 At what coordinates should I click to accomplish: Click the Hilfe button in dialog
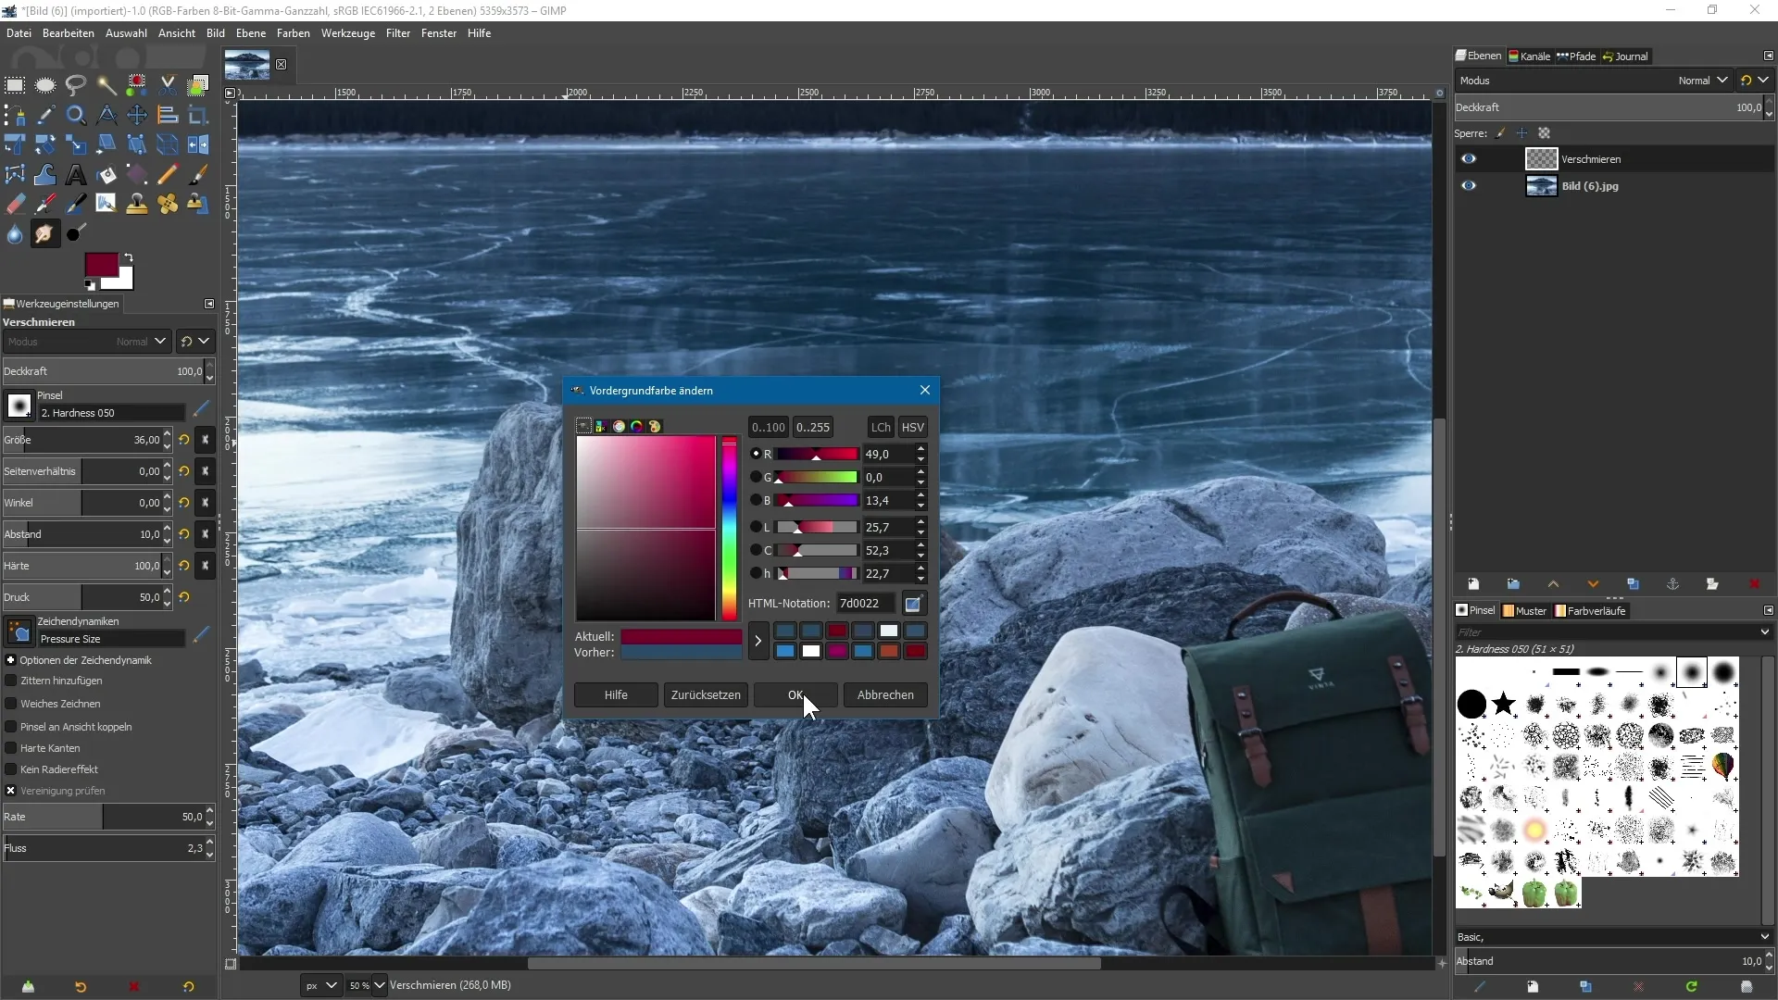point(616,695)
